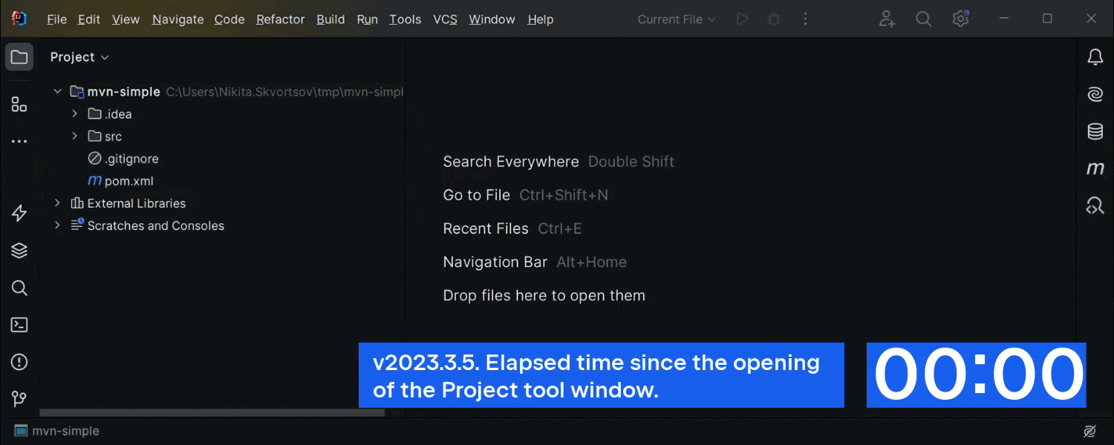Viewport: 1114px width, 445px height.
Task: Click the Search Everywhere magnifier icon
Action: tap(923, 19)
